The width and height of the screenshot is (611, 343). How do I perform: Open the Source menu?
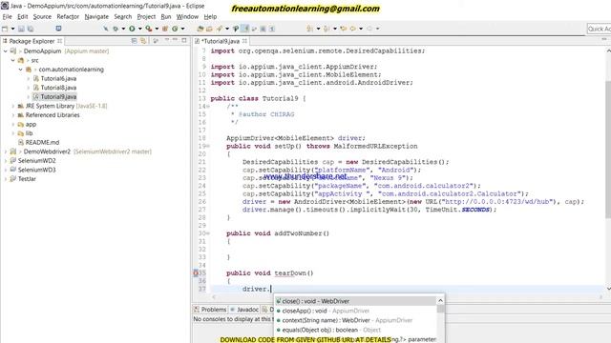pyautogui.click(x=42, y=17)
